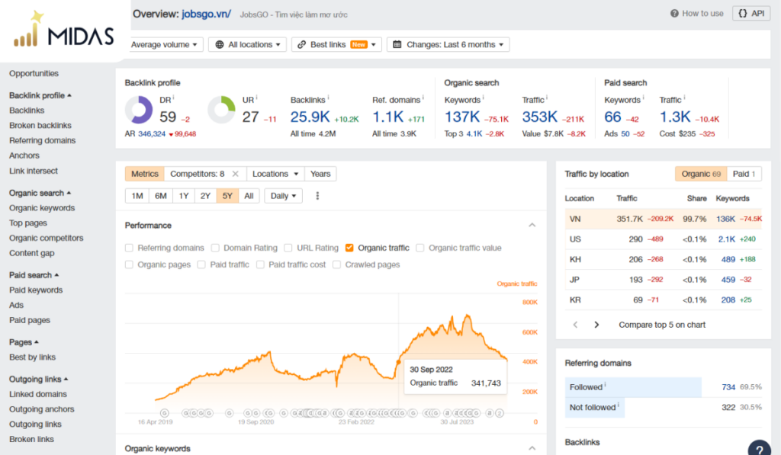Collapse the Organic keywords section

coord(532,449)
